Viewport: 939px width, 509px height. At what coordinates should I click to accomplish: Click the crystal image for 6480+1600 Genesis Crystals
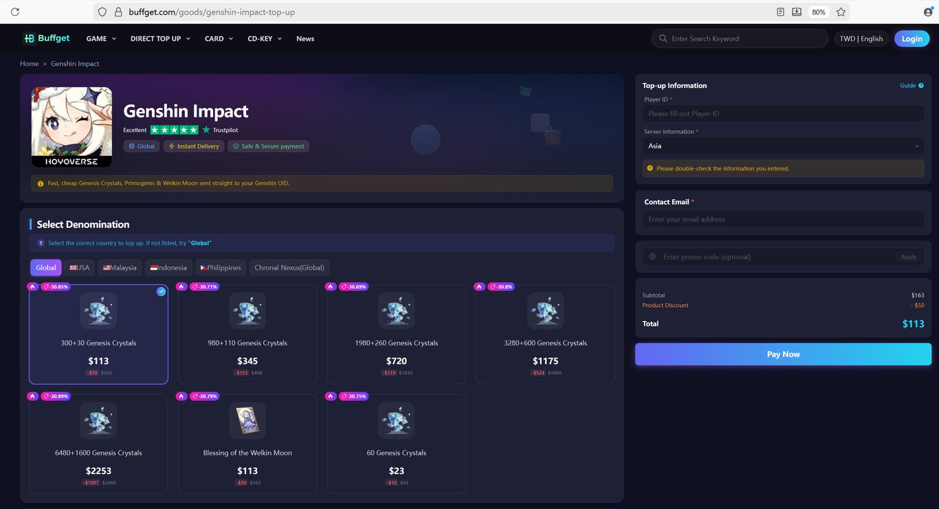[x=98, y=420]
